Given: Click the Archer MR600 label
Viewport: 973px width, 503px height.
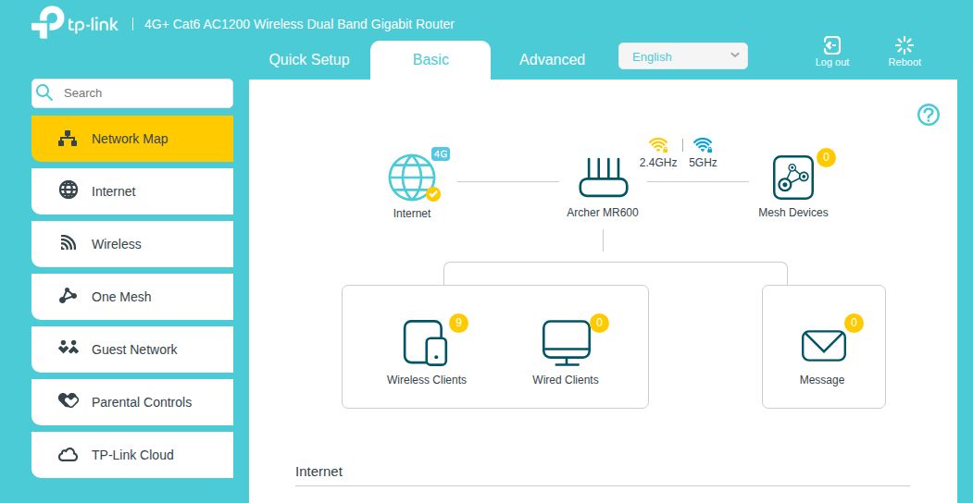Looking at the screenshot, I should click(603, 213).
